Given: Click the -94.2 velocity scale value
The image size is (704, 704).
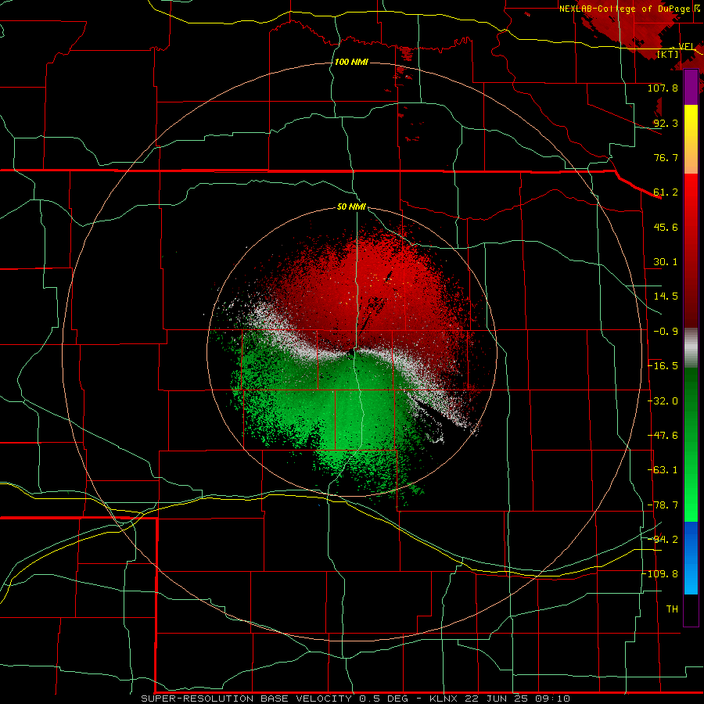Looking at the screenshot, I should click(x=663, y=540).
